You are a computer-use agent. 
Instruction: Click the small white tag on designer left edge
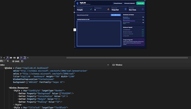(75, 30)
